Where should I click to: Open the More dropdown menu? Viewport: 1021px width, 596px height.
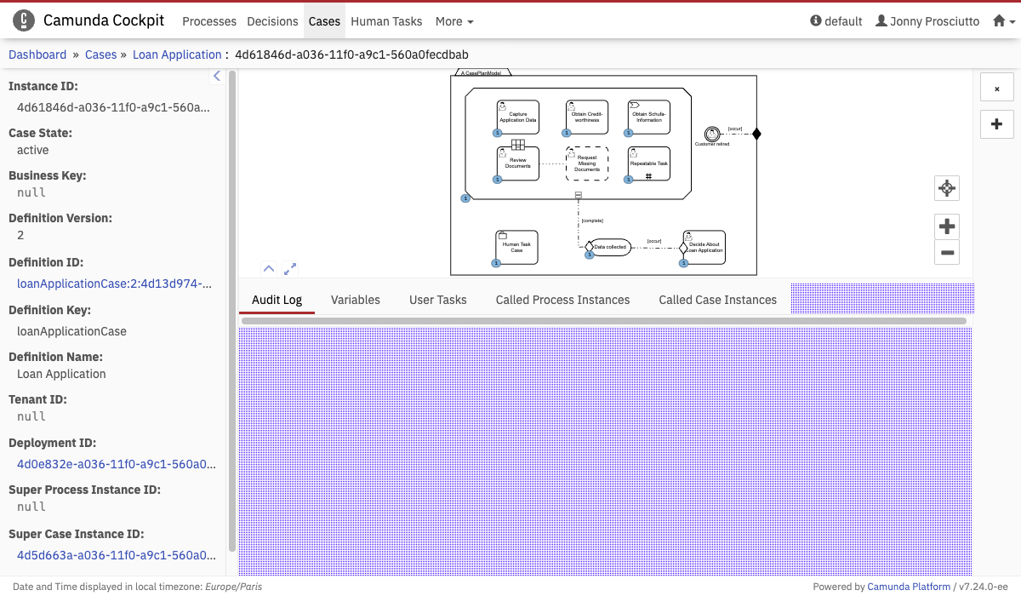454,21
